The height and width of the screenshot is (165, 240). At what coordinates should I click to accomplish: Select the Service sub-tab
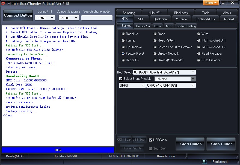point(126,26)
